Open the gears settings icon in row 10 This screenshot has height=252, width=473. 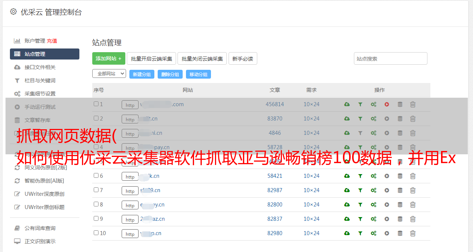tap(373, 233)
